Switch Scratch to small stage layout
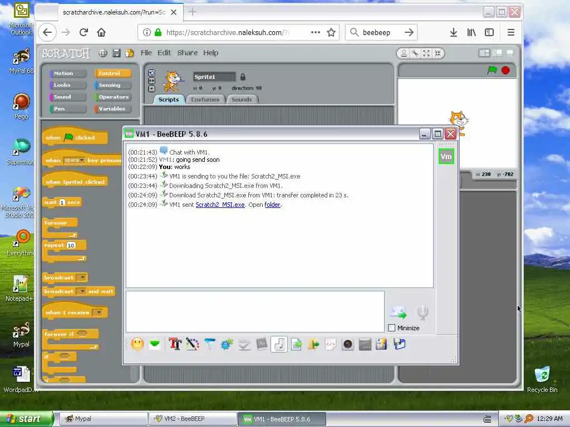This screenshot has width=570, height=427. [484, 53]
